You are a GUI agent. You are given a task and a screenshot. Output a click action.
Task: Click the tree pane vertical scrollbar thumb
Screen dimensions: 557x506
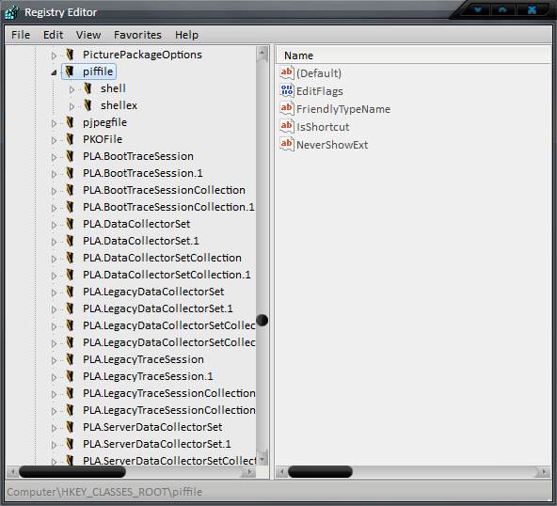tap(263, 321)
